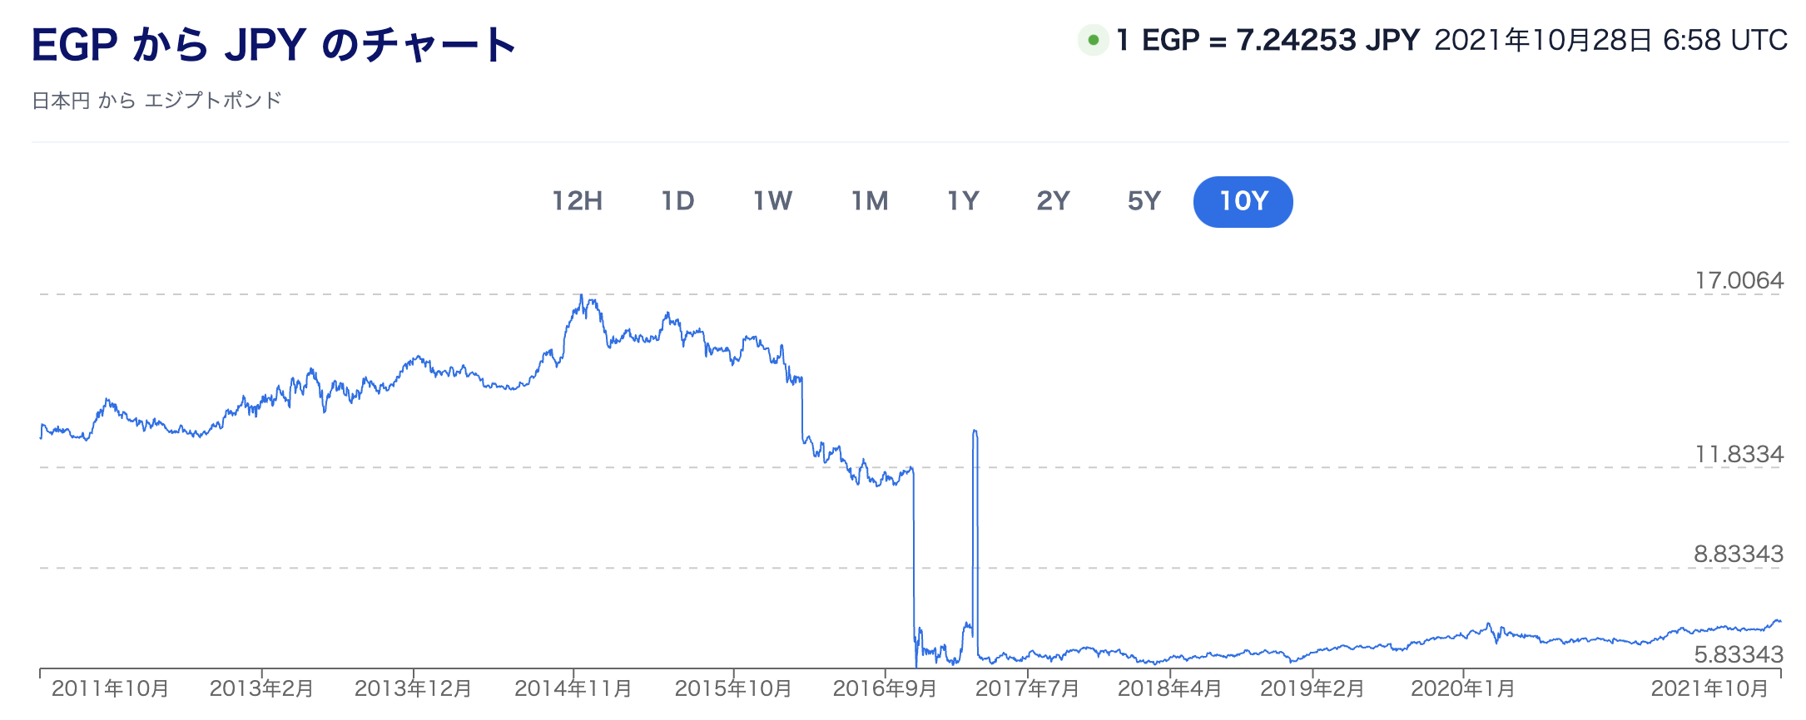Select the 5Y time range

1144,201
